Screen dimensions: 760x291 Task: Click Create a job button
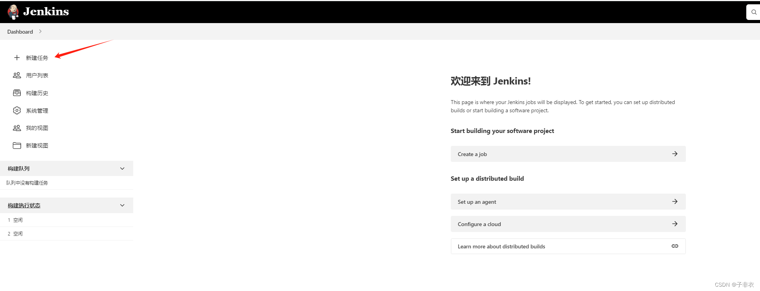point(568,154)
